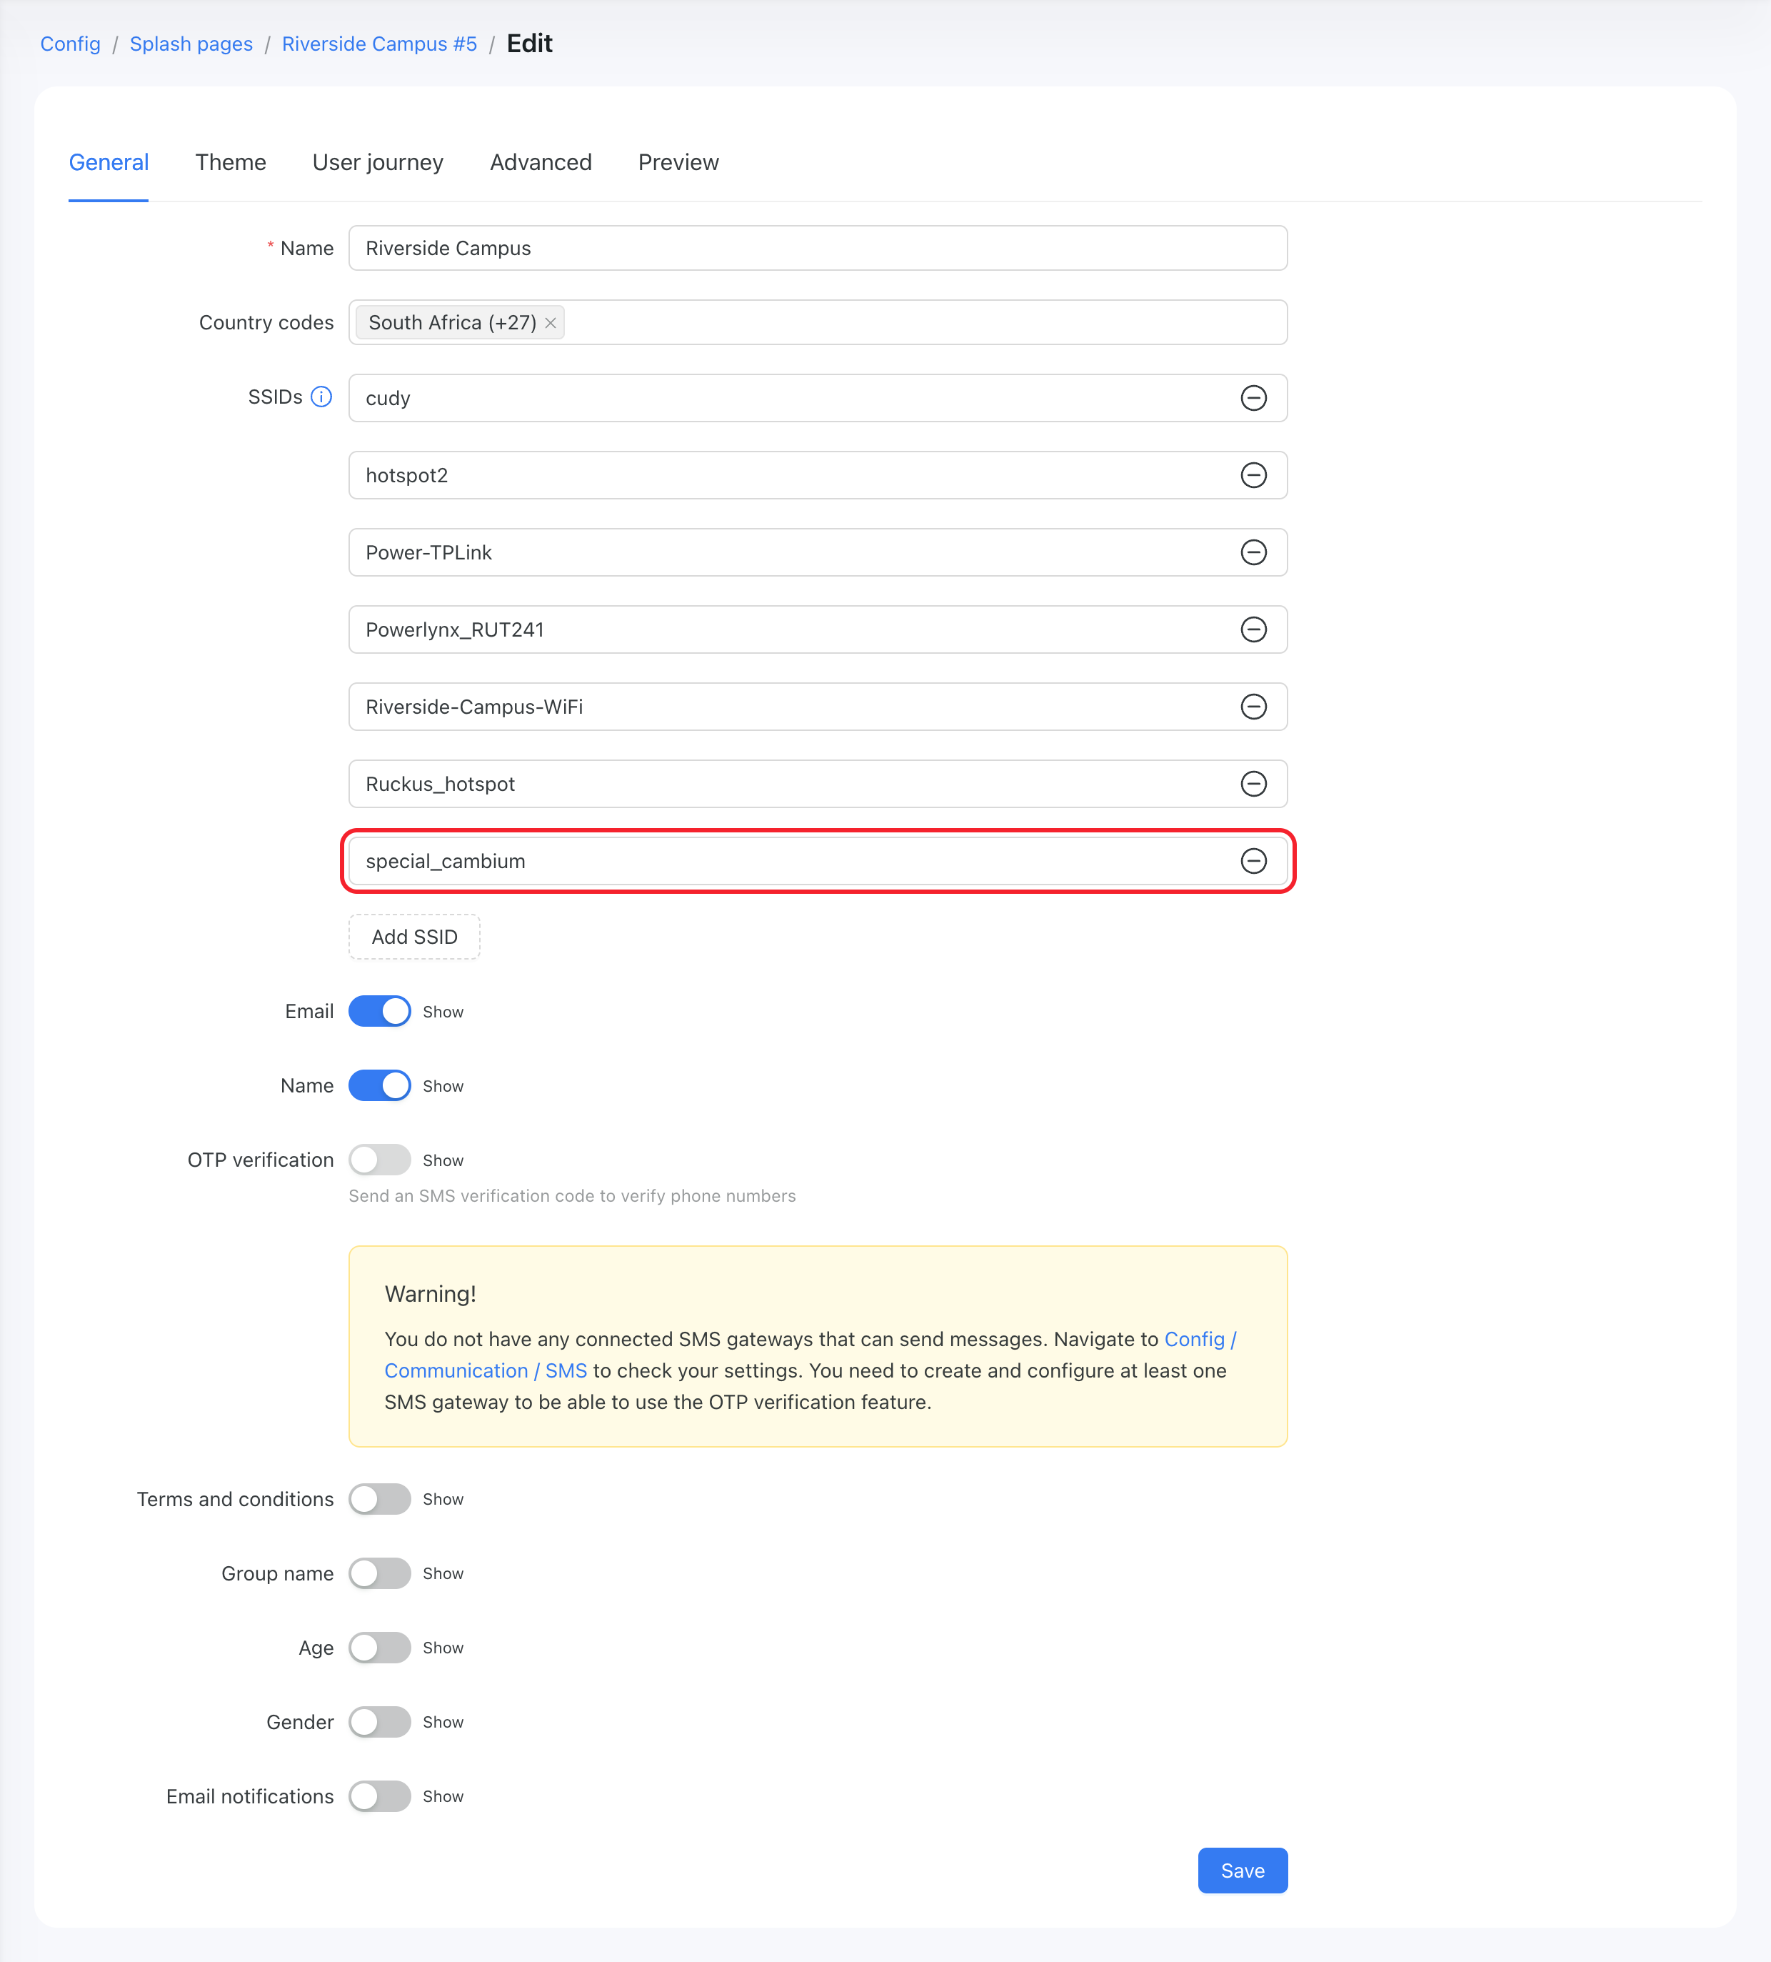
Task: Open the SSIDs info tooltip icon
Action: point(321,397)
